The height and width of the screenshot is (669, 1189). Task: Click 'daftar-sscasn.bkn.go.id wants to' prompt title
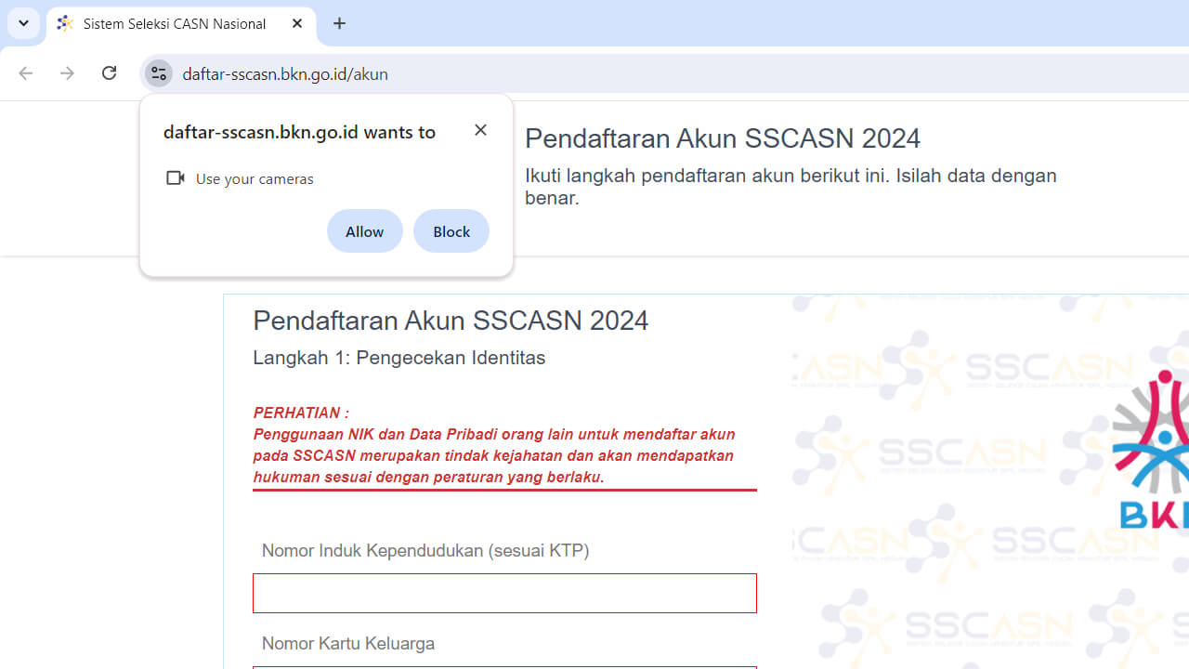pyautogui.click(x=299, y=131)
